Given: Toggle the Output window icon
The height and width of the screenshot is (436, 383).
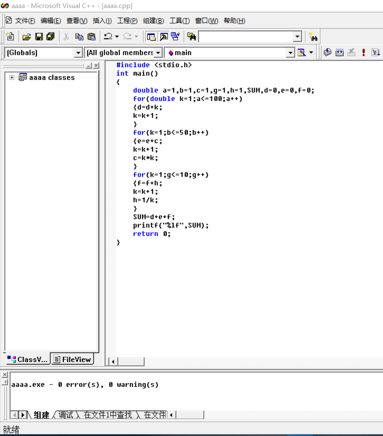Looking at the screenshot, I should pyautogui.click(x=164, y=37).
